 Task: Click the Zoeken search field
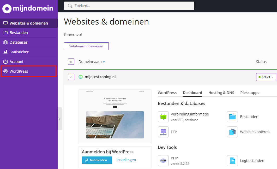tap(129, 6)
